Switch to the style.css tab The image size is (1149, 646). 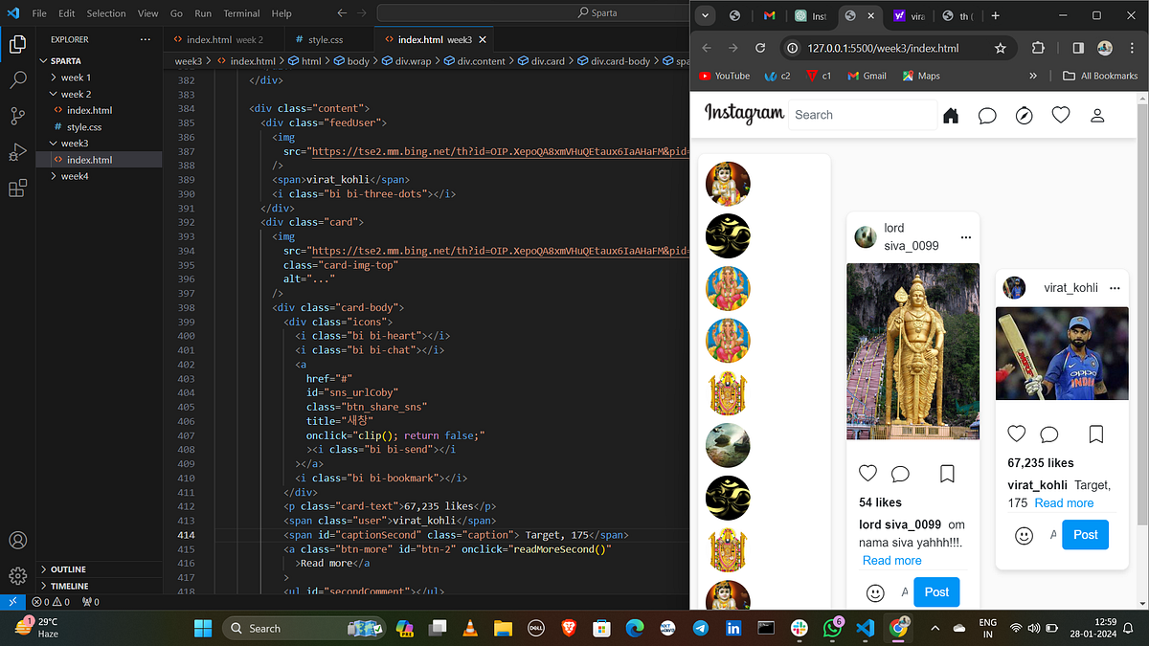click(326, 41)
